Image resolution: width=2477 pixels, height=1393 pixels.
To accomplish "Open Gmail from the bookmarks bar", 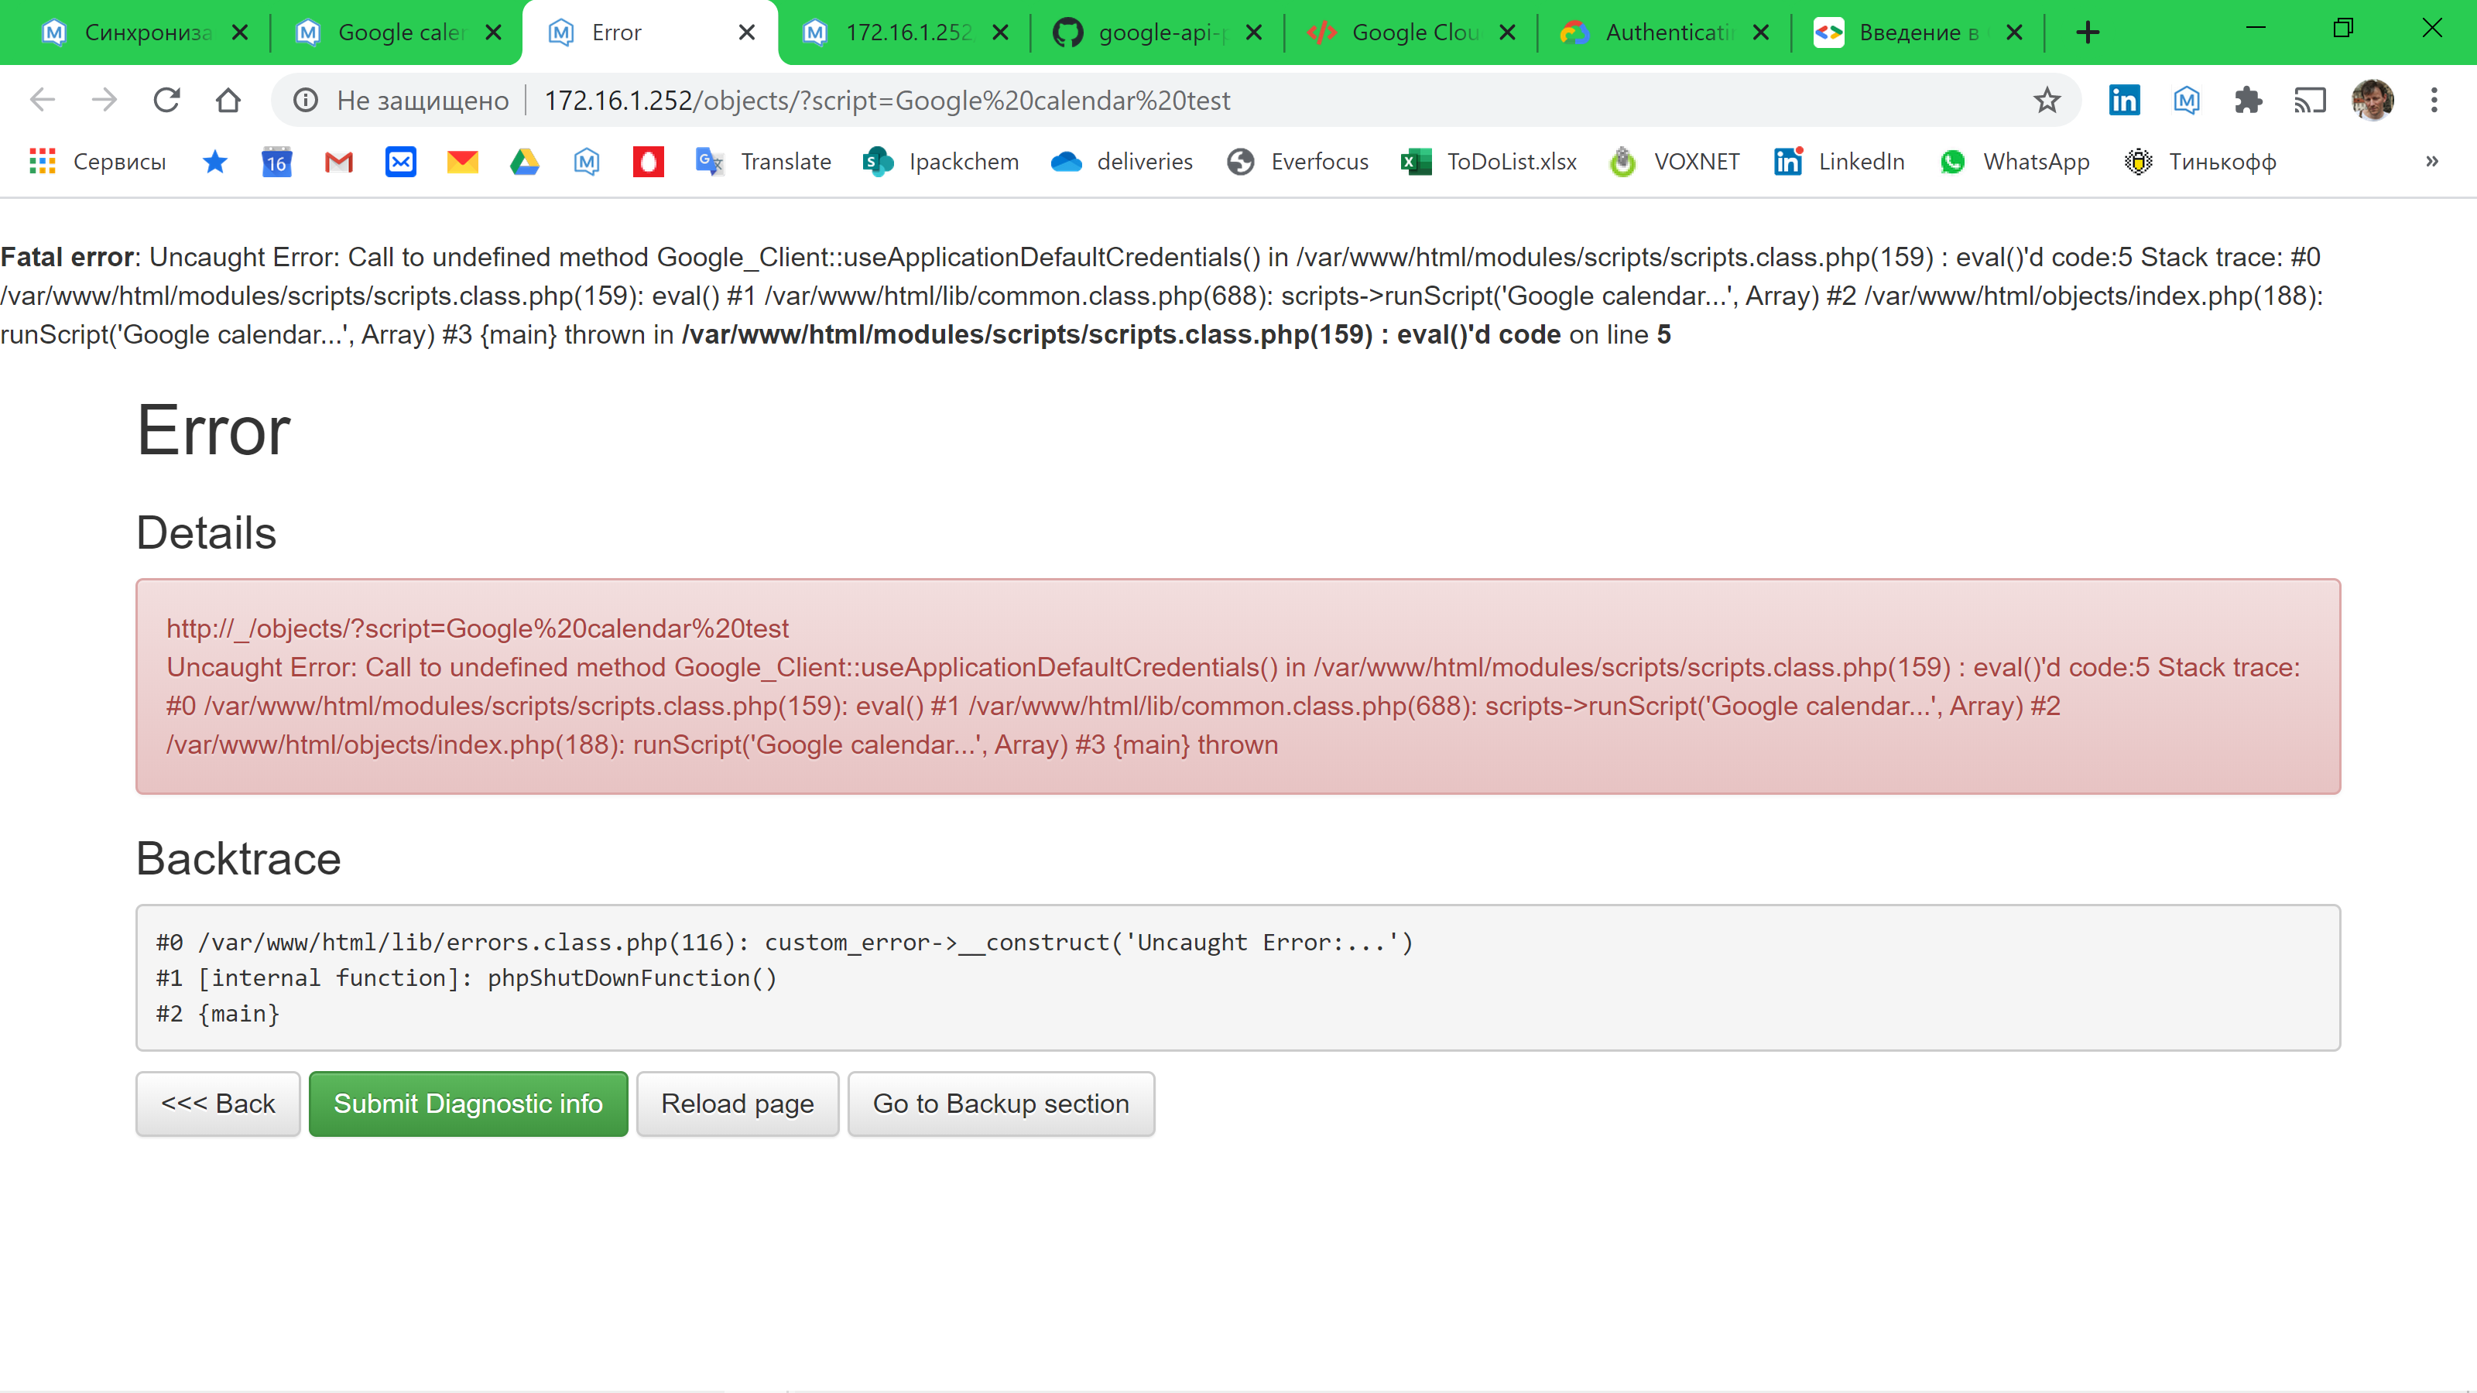I will tap(338, 162).
